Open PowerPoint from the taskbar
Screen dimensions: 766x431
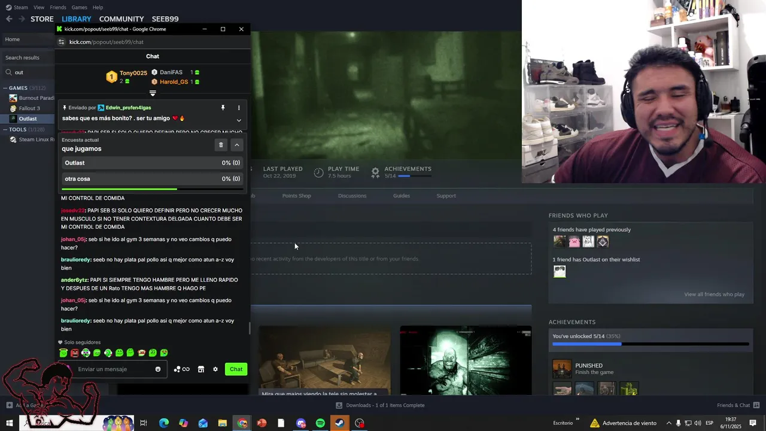point(262,423)
